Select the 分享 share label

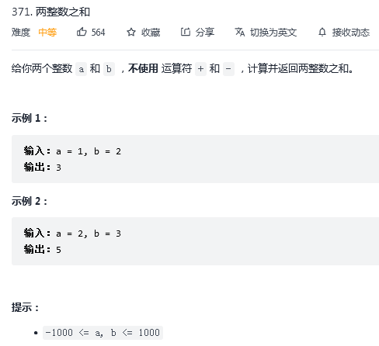click(205, 33)
